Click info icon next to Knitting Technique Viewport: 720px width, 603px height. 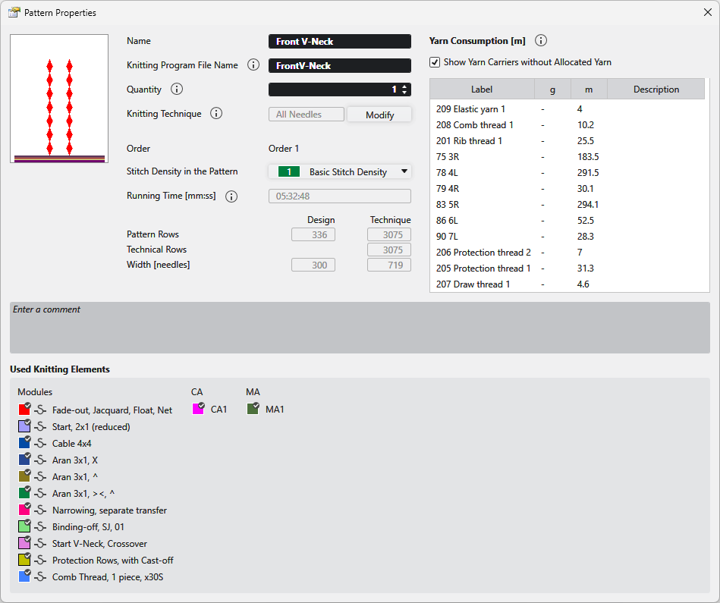click(216, 114)
